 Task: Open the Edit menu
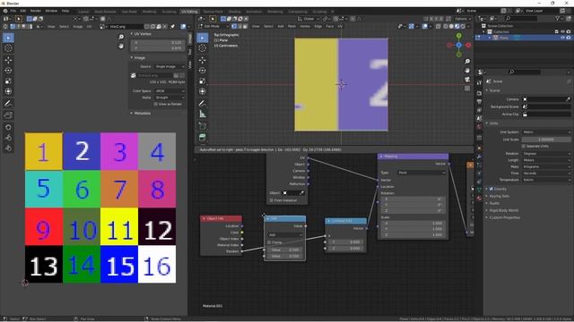coord(23,11)
